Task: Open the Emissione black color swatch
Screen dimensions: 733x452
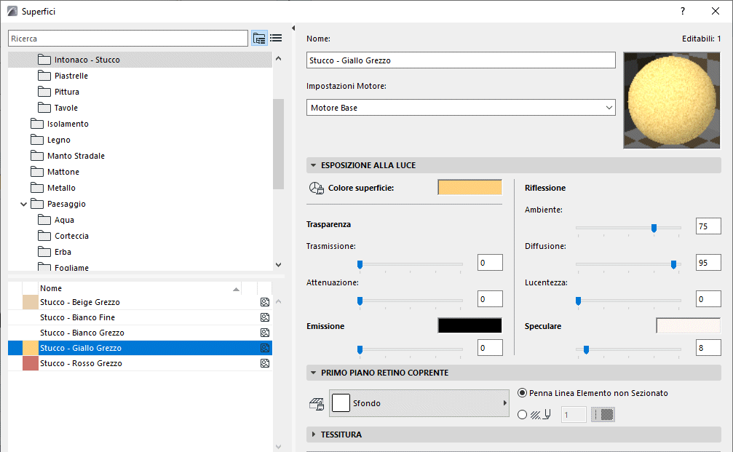Action: click(469, 326)
